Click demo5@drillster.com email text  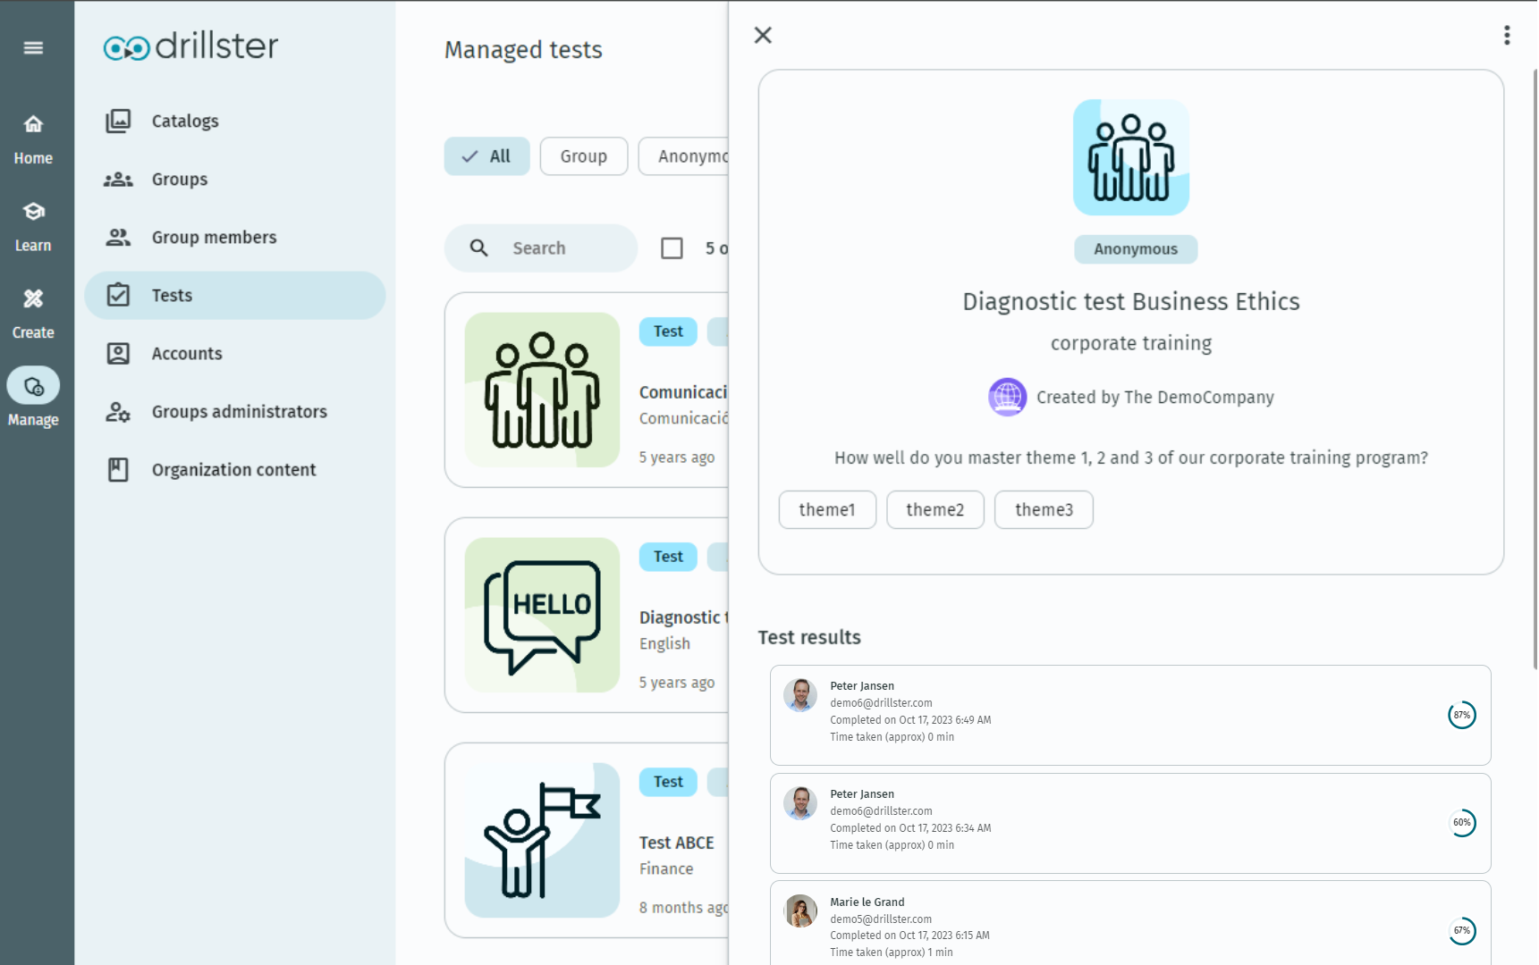coord(881,919)
